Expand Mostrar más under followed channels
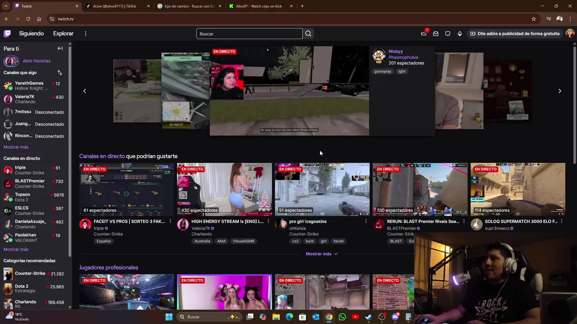The height and width of the screenshot is (324, 577). point(16,147)
